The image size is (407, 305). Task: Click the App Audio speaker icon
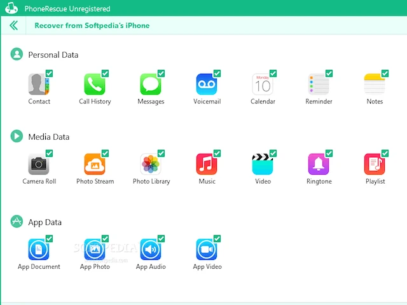coord(151,249)
